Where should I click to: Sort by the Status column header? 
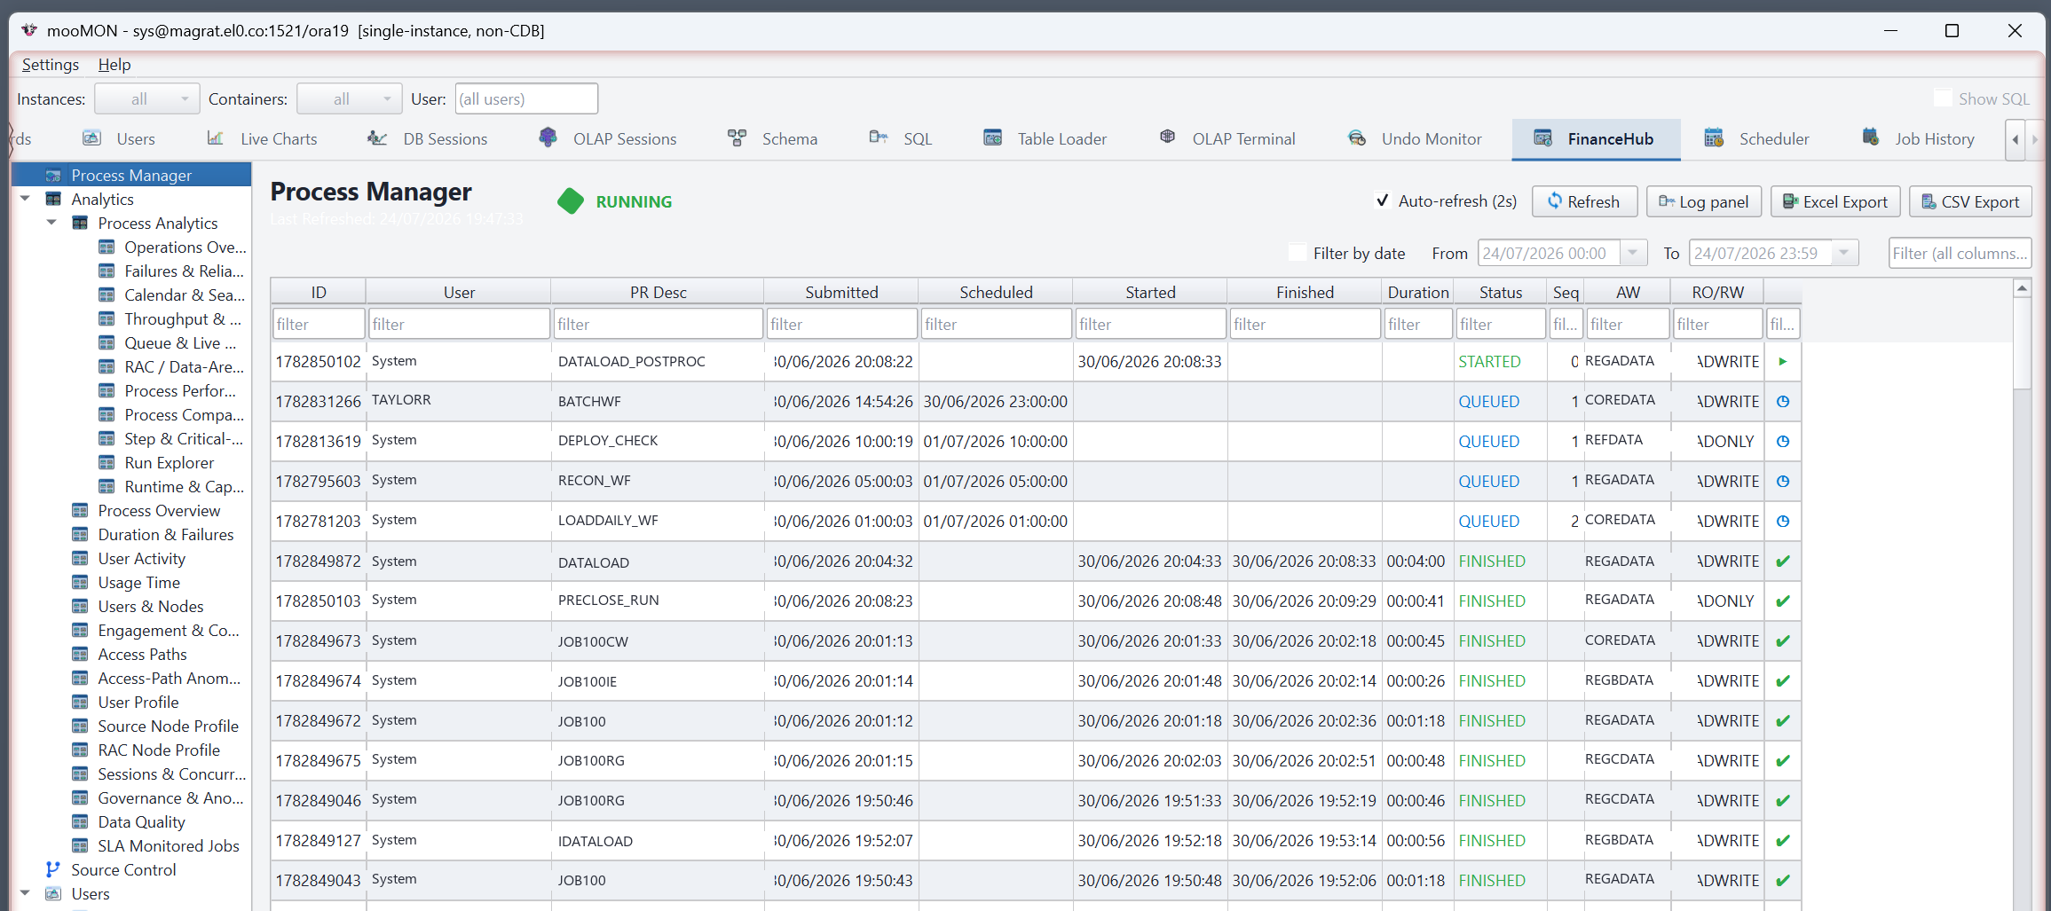(1500, 292)
